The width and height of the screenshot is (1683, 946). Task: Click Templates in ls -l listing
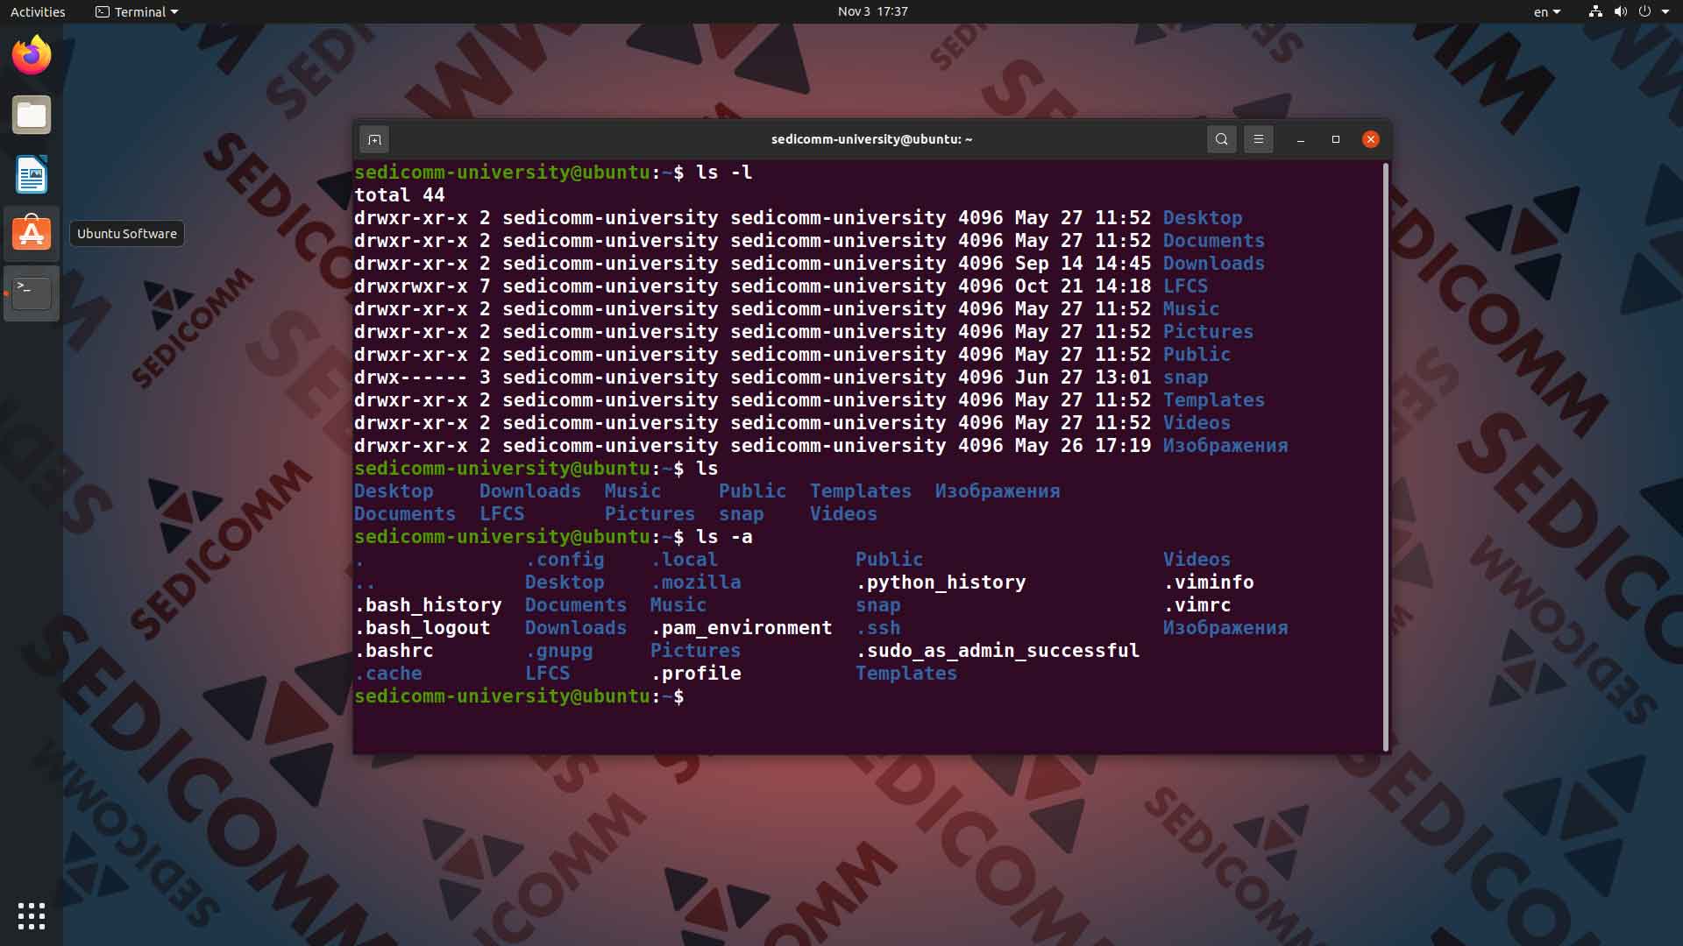(1214, 400)
